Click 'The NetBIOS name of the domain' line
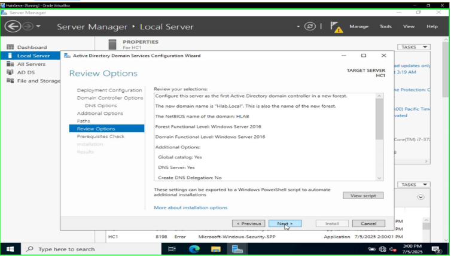Screen dimensions: 451x256 (202, 116)
